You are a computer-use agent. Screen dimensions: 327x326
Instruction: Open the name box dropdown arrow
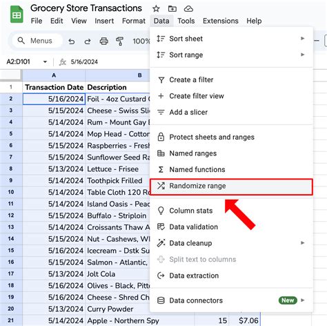point(45,61)
